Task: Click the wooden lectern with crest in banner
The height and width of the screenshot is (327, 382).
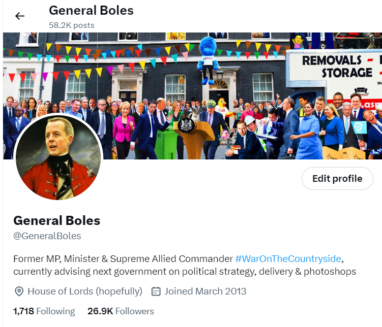Action: tap(194, 138)
